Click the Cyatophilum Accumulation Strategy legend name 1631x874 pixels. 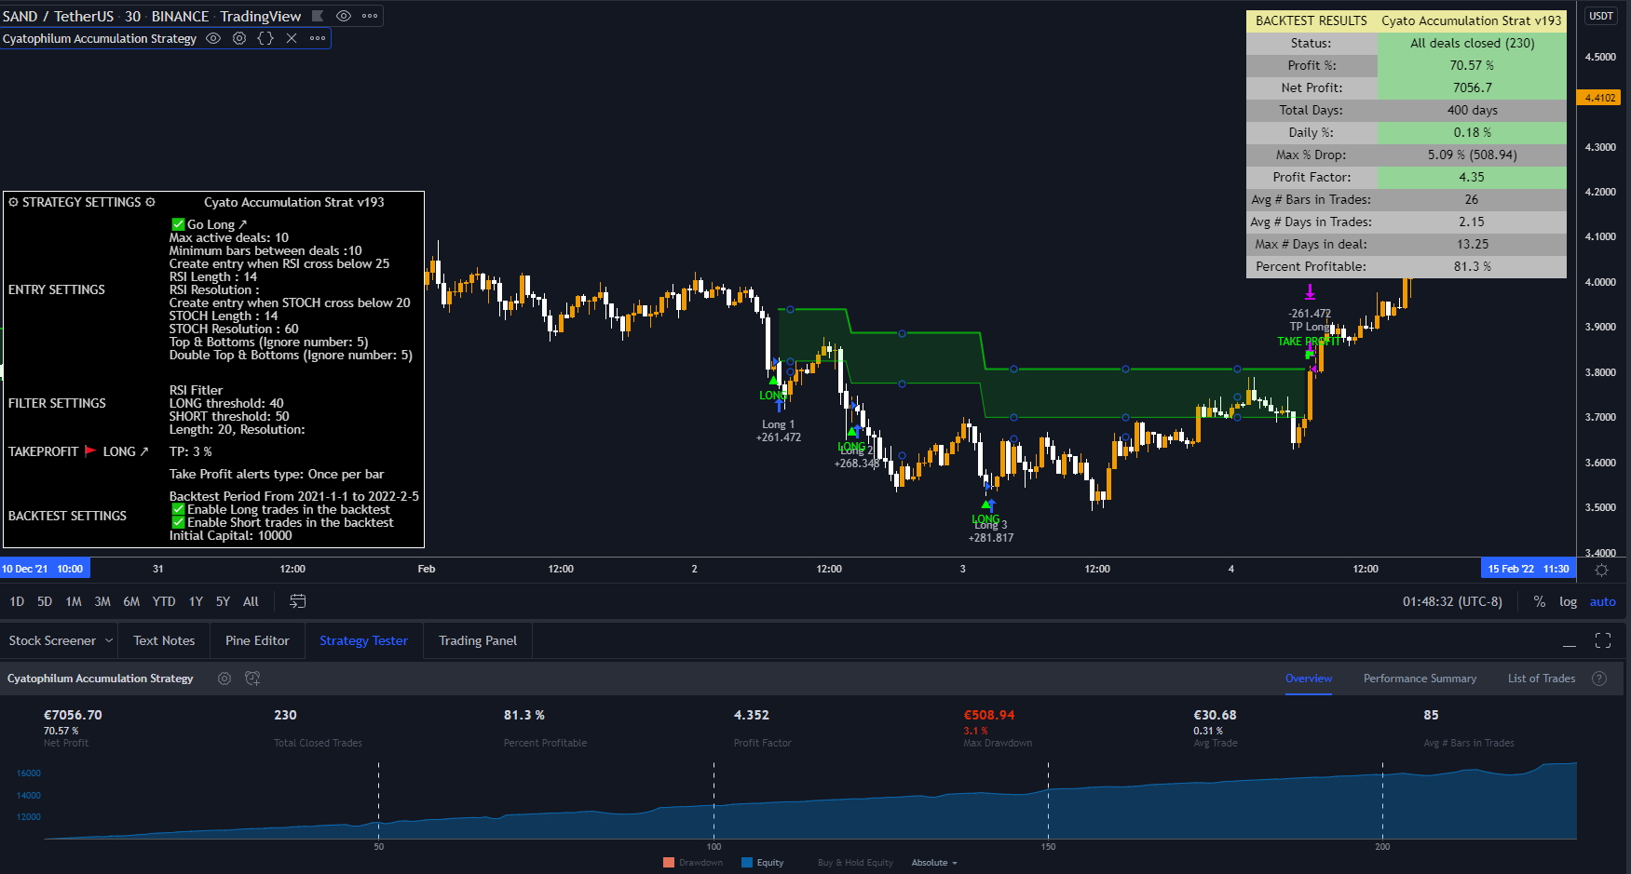[x=100, y=38]
